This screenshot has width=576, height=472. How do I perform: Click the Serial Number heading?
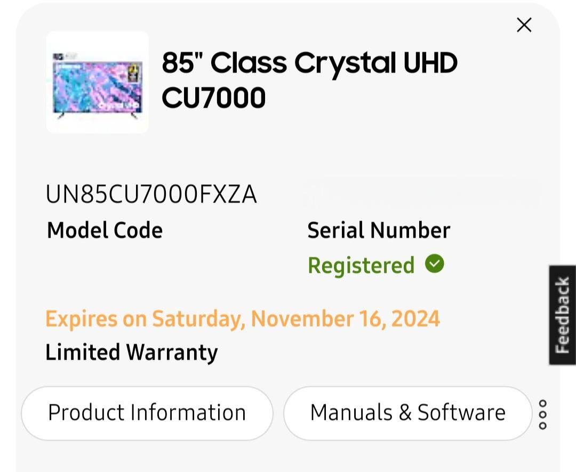click(379, 230)
